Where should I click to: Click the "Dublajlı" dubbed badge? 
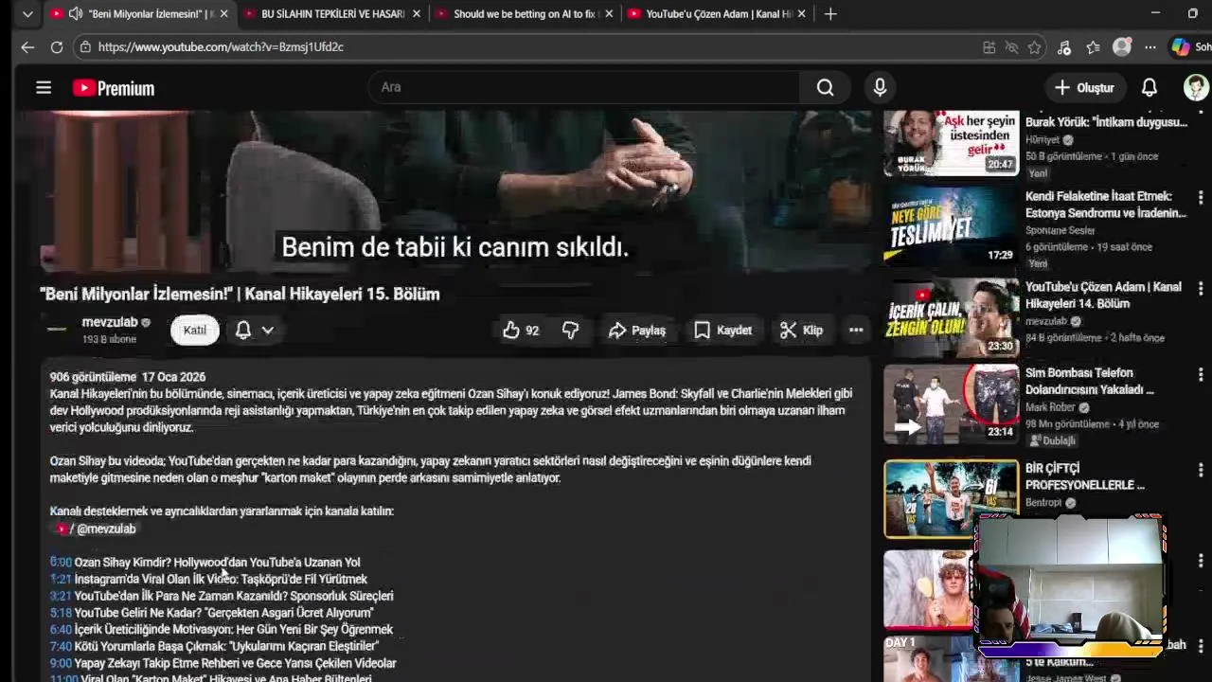1053,440
